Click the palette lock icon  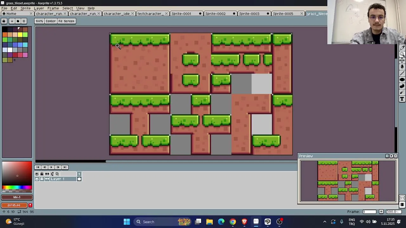[x=4, y=21]
